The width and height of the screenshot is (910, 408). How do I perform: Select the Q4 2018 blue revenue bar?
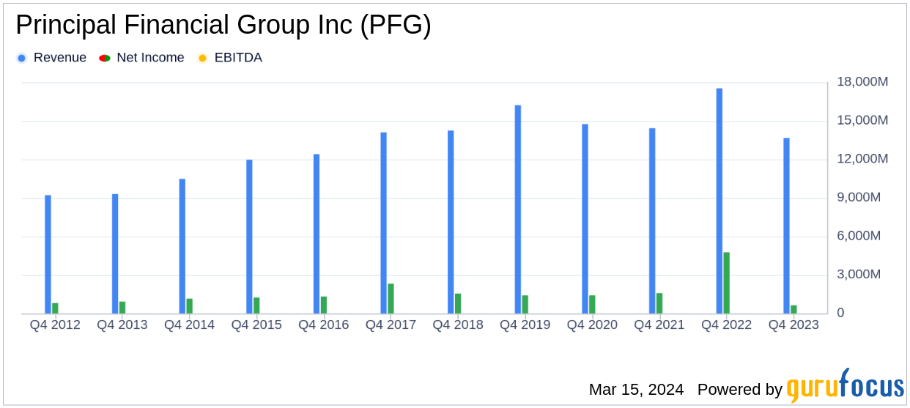[451, 222]
